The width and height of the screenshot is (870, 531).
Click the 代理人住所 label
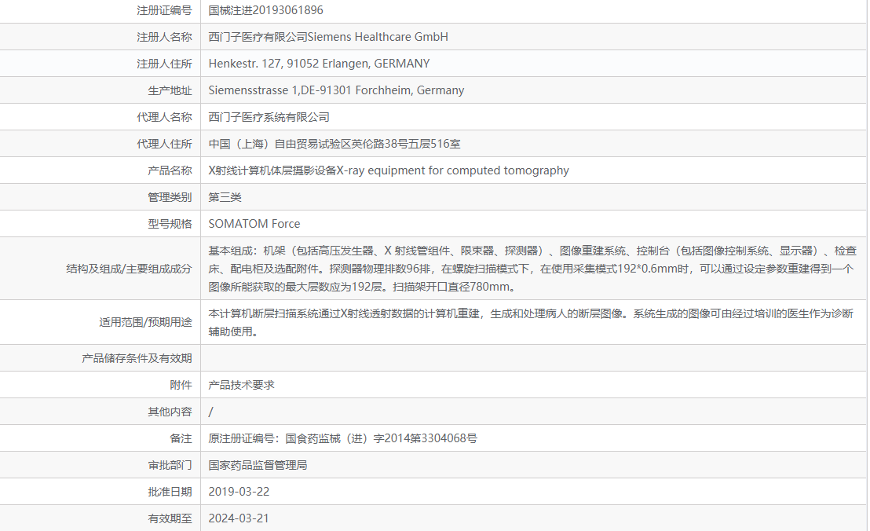pos(164,144)
